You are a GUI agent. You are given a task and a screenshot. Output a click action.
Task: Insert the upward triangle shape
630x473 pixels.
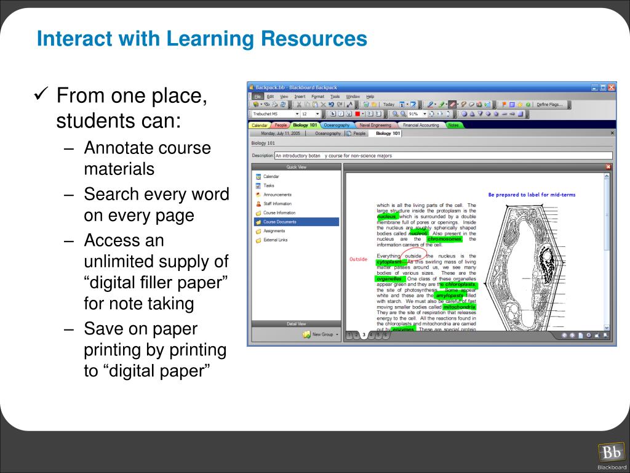[472, 114]
